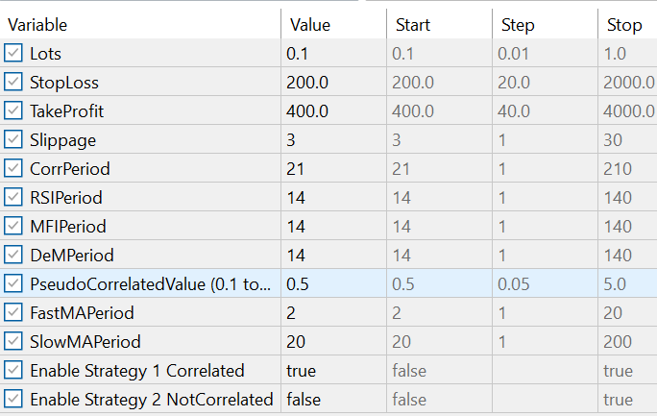This screenshot has height=416, width=657.
Task: Select the SlowMAPeriod stop value 200
Action: coord(626,342)
